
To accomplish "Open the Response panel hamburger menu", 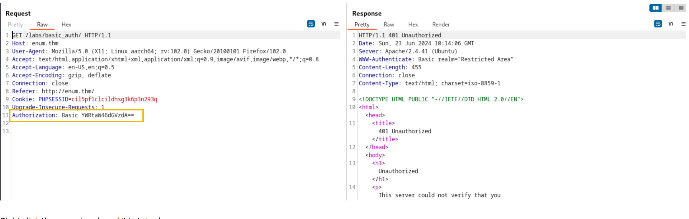I will pos(683,24).
